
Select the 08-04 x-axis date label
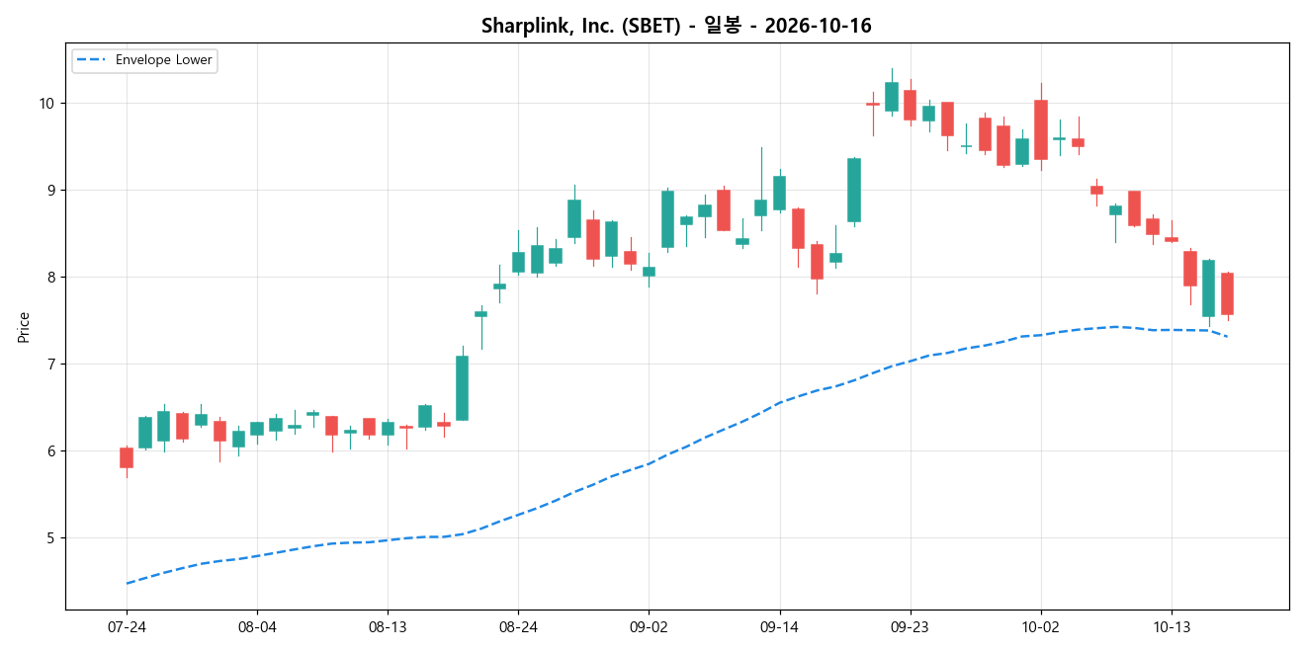[x=257, y=626]
